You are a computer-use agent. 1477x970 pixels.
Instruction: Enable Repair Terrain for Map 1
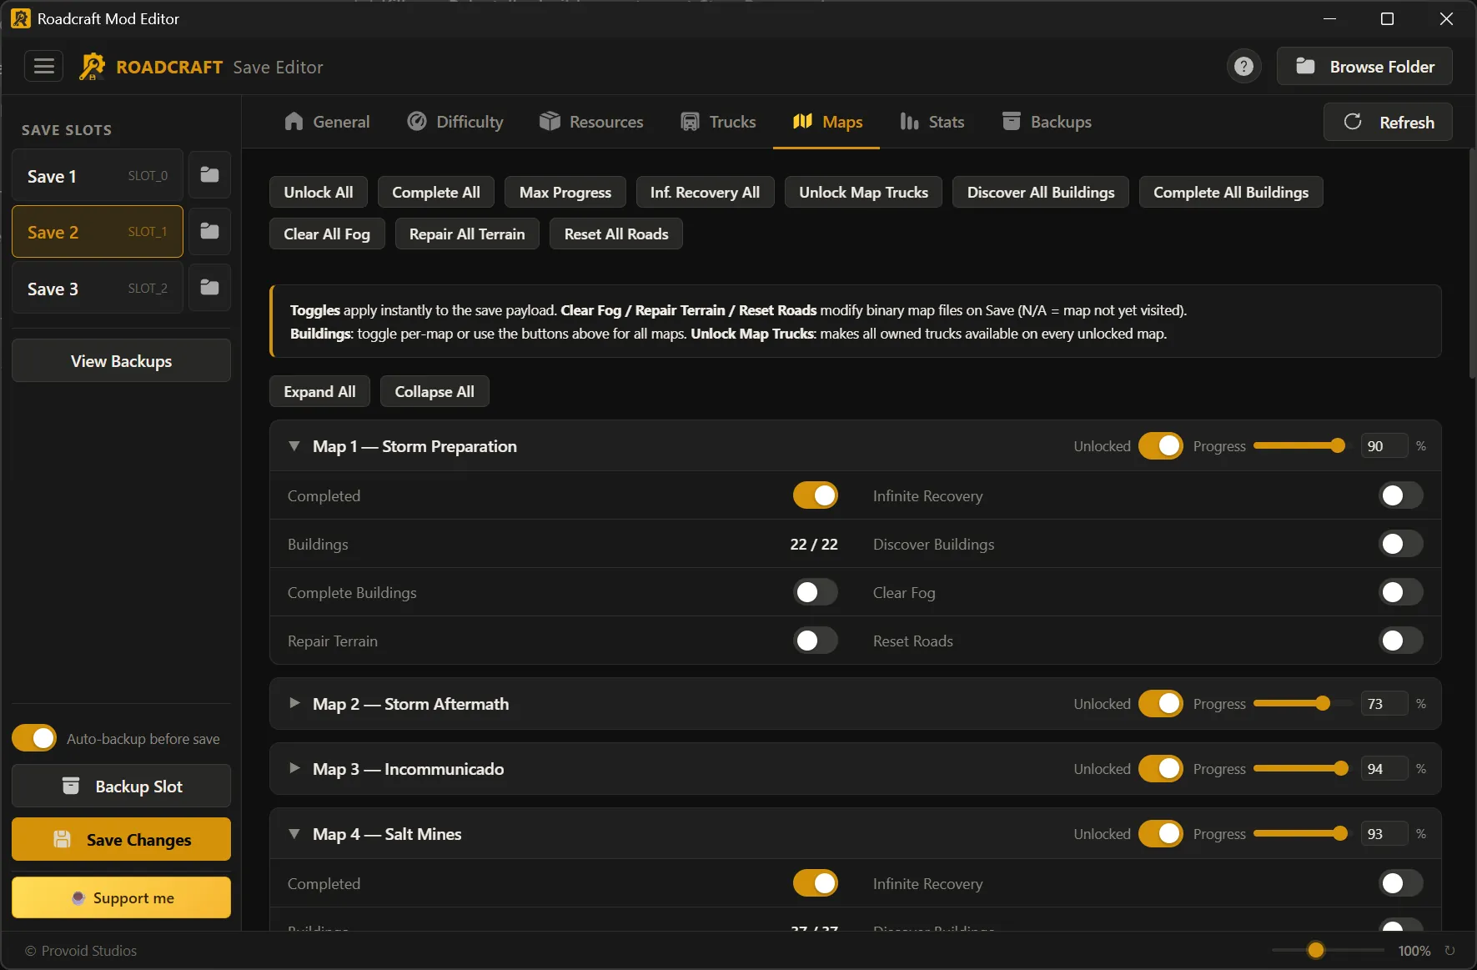click(x=815, y=641)
